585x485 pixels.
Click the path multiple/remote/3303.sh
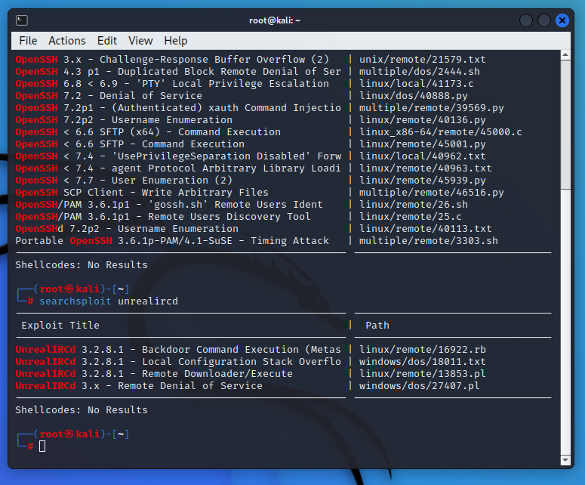coord(428,240)
